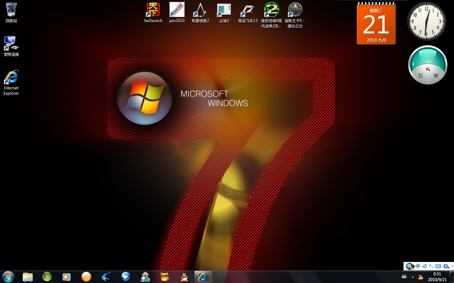Toggle the half-moon full/half-width IME button
Image resolution: width=454 pixels, height=283 pixels.
pos(424,266)
